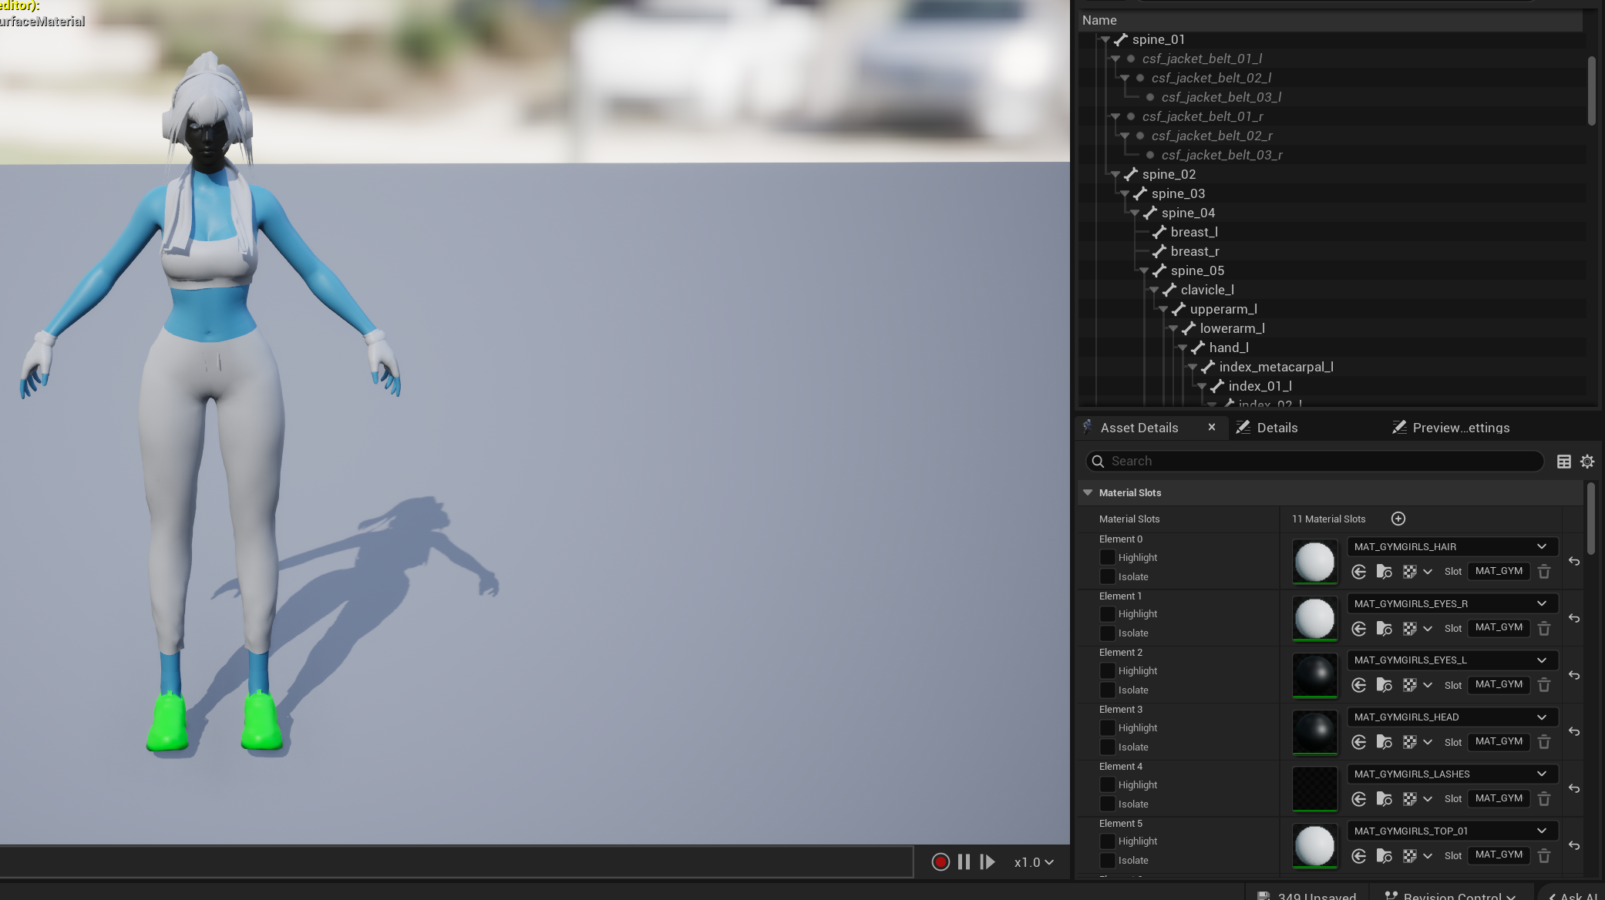This screenshot has width=1605, height=900.
Task: Click the Asset Details search field
Action: (1318, 461)
